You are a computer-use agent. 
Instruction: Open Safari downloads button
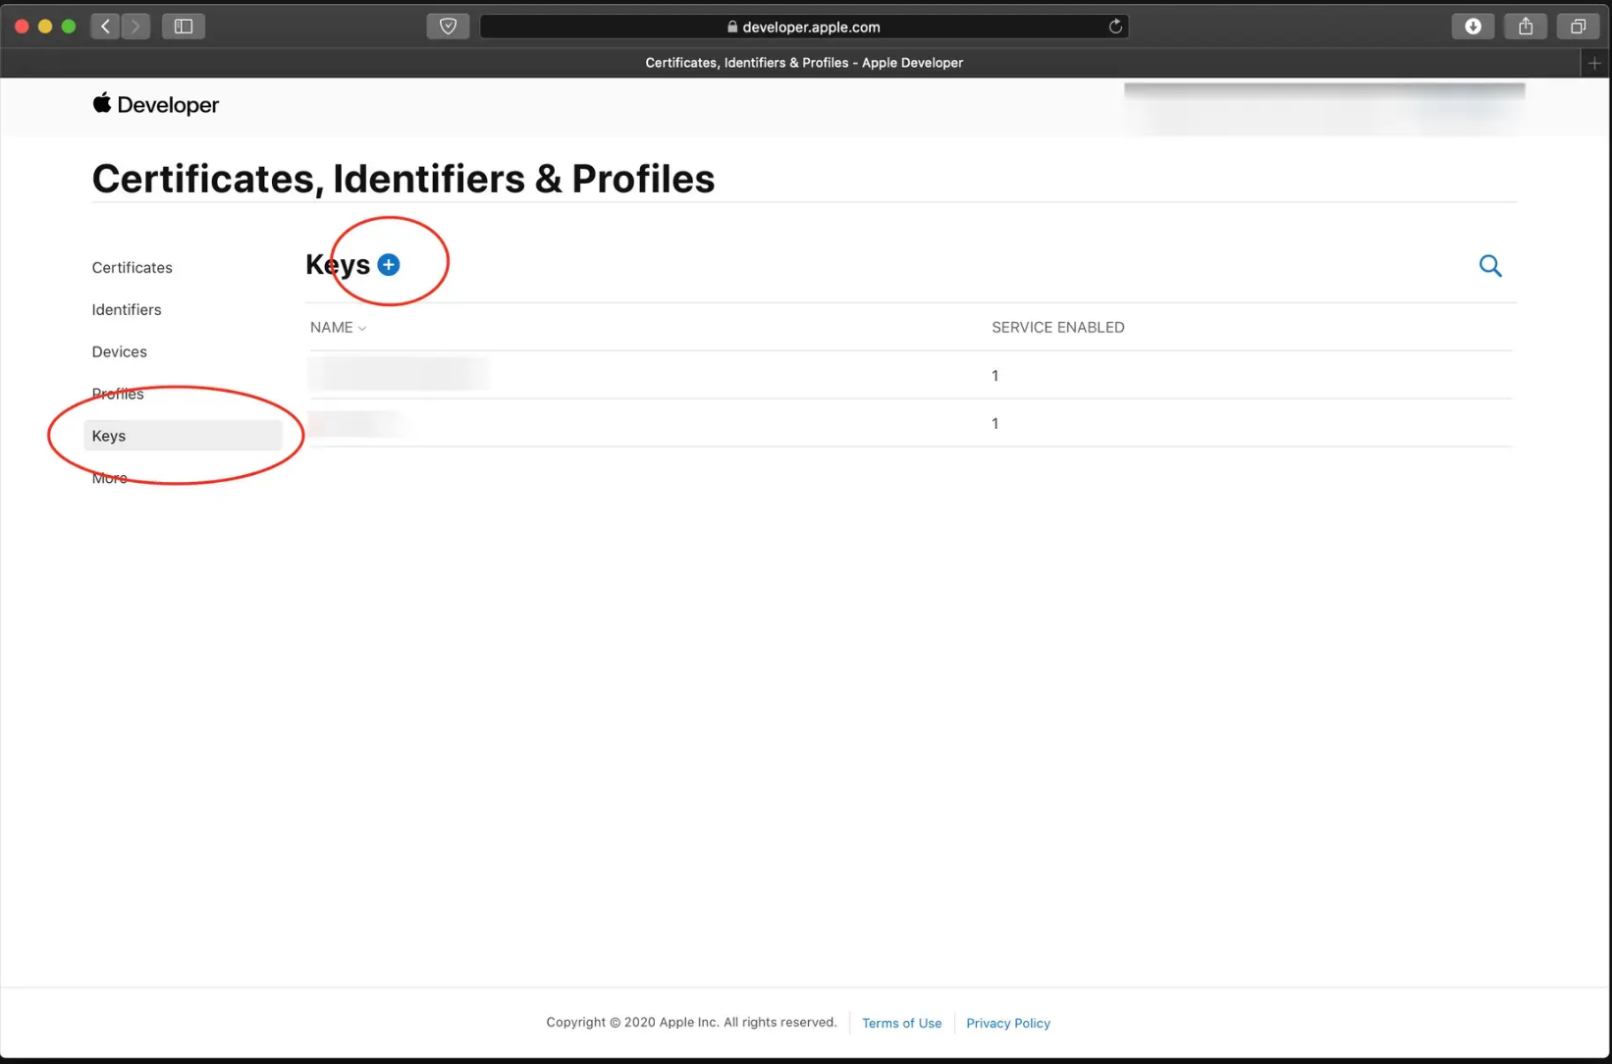[x=1473, y=27]
